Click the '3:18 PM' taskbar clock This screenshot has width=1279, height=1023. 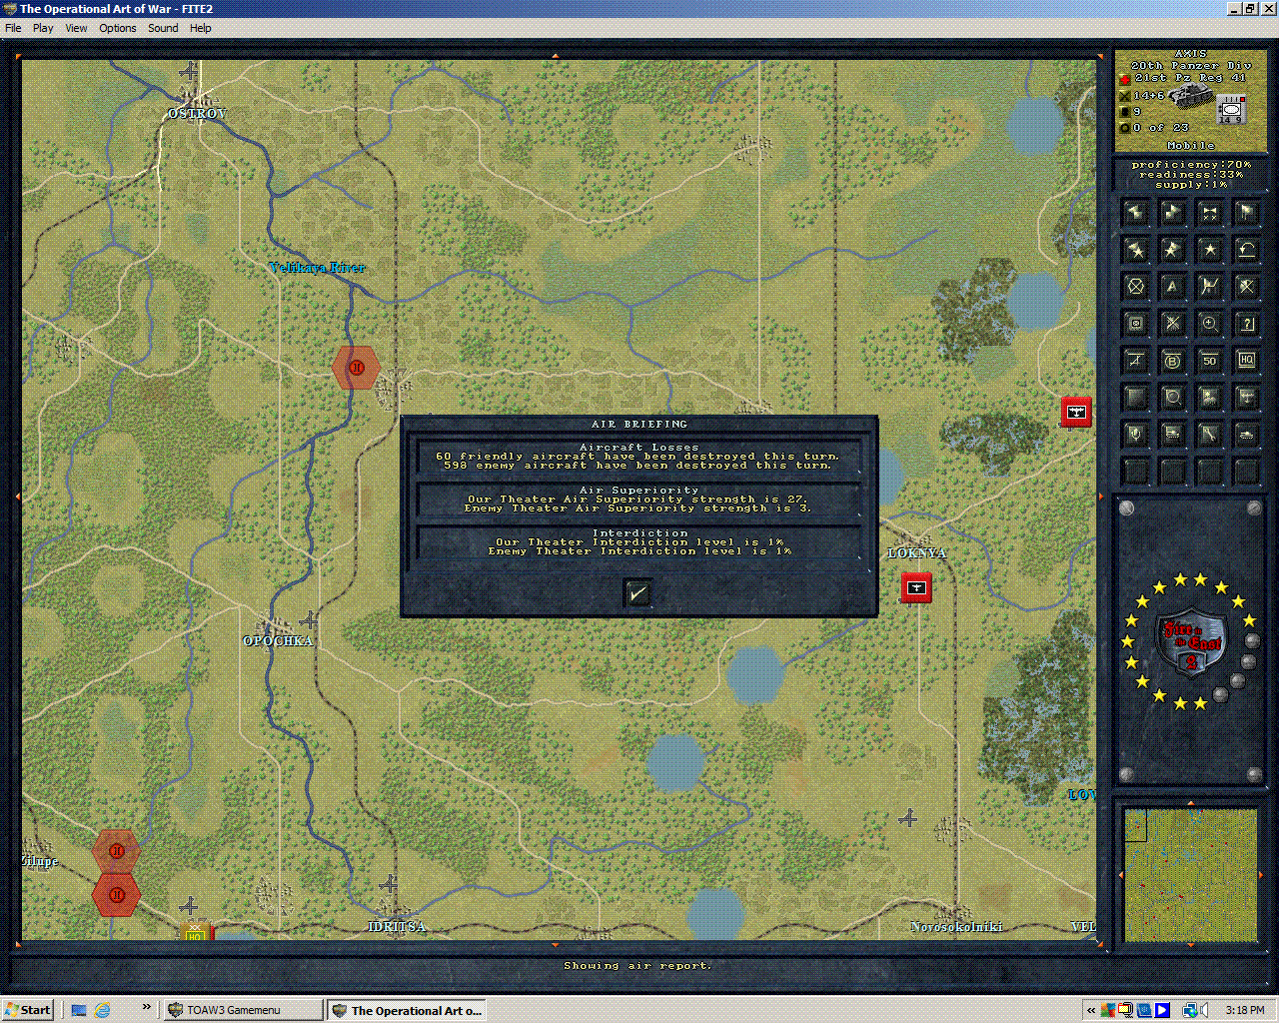point(1244,1010)
